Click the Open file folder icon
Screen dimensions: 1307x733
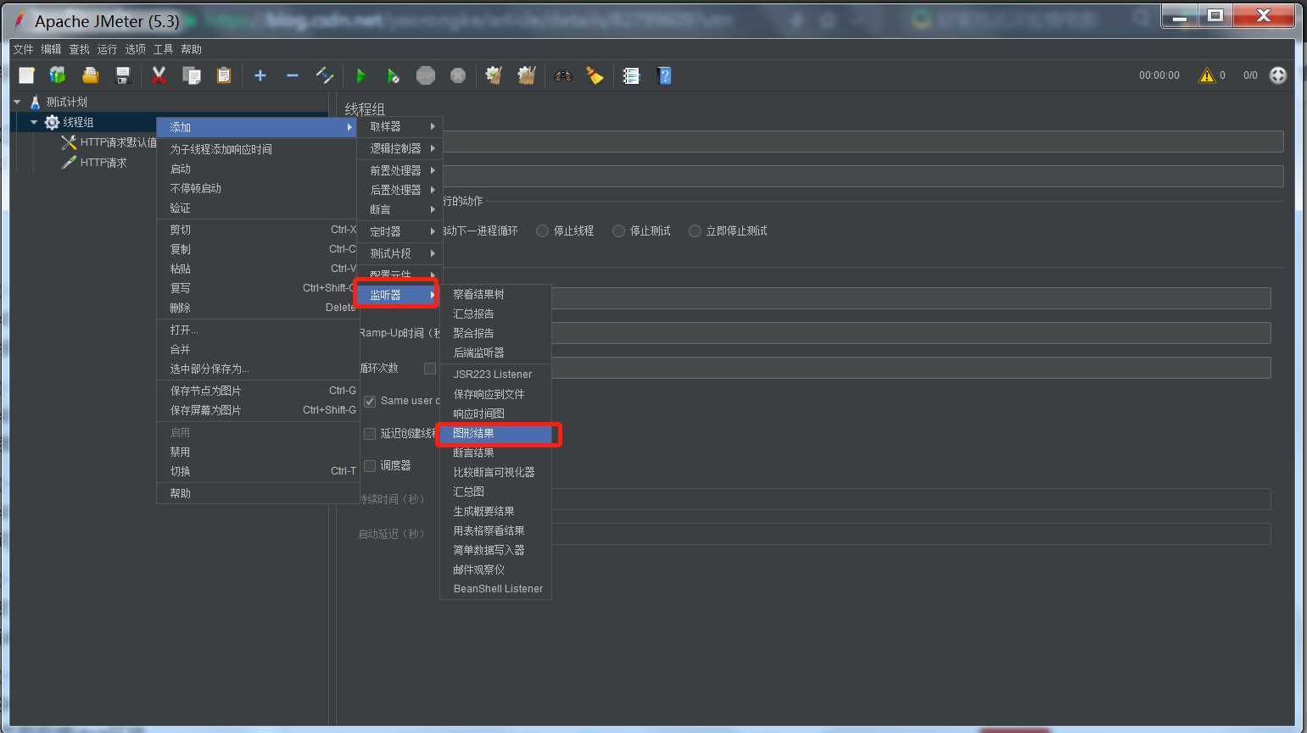tap(90, 76)
